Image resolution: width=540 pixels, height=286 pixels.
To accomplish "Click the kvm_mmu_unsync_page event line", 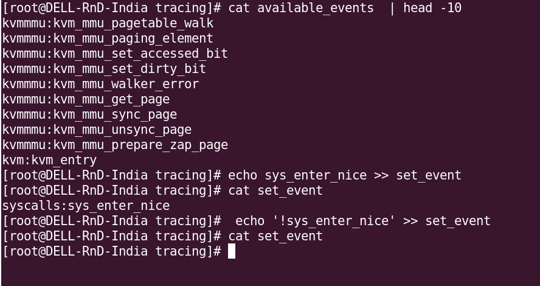I will (x=97, y=130).
